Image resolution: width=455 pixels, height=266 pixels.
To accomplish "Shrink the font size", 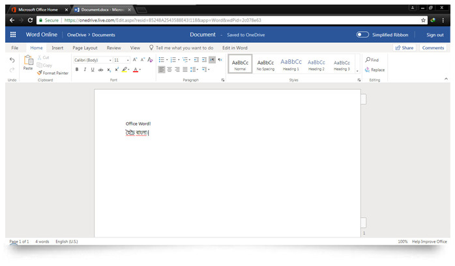I will point(143,60).
